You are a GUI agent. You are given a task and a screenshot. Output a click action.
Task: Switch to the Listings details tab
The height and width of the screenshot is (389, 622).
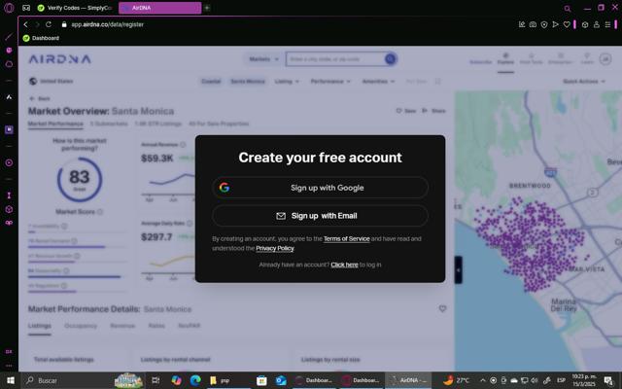(x=40, y=326)
